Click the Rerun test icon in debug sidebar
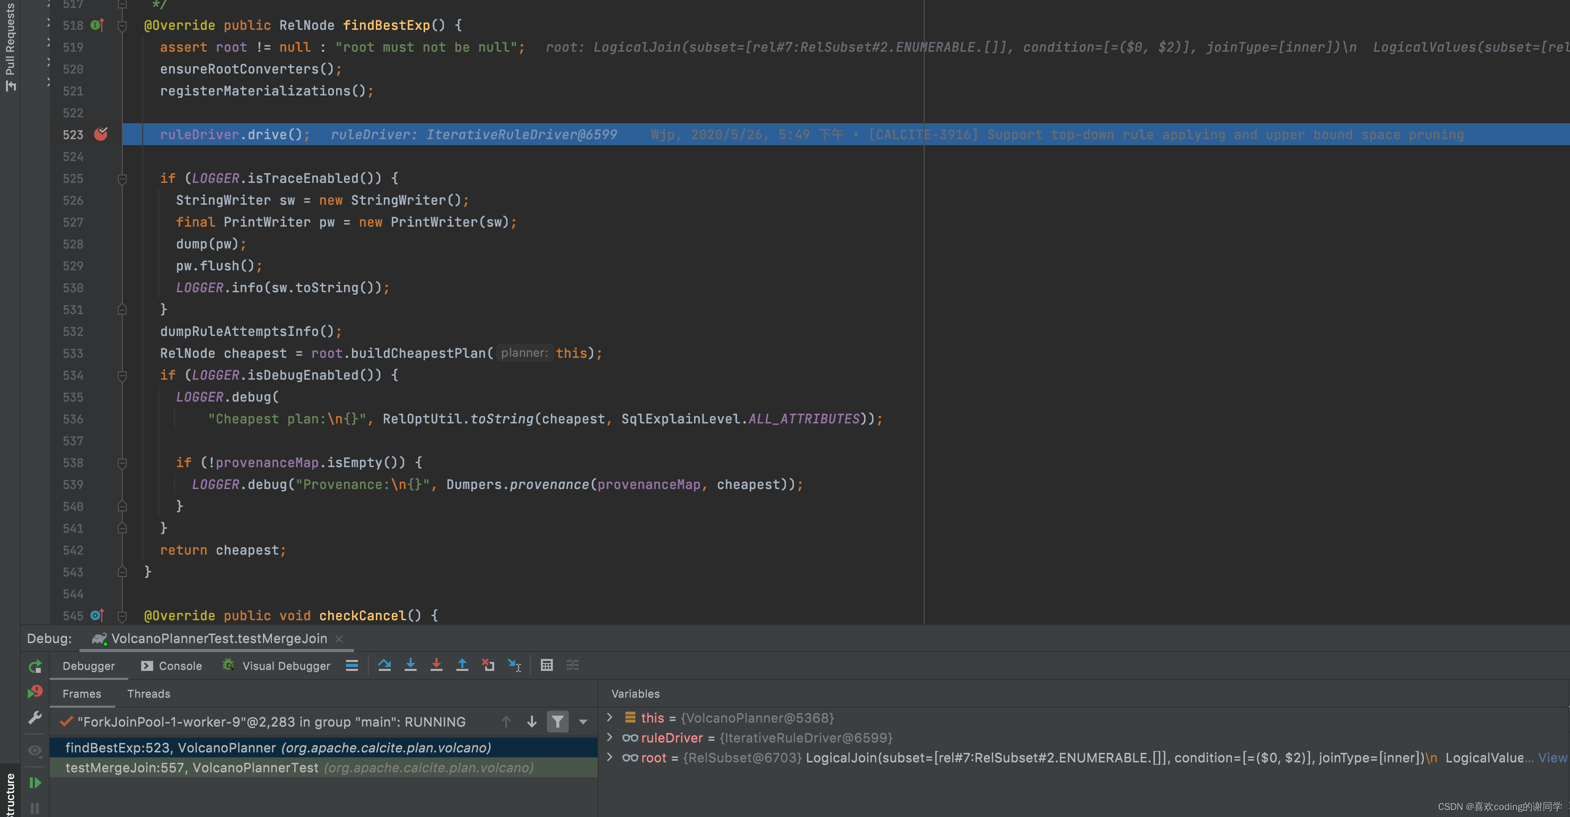Viewport: 1570px width, 817px height. 35,666
